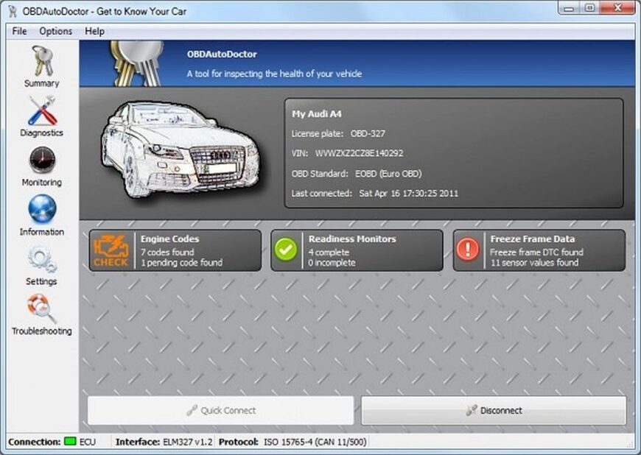The height and width of the screenshot is (455, 641).
Task: Open the Help menu
Action: click(x=94, y=31)
